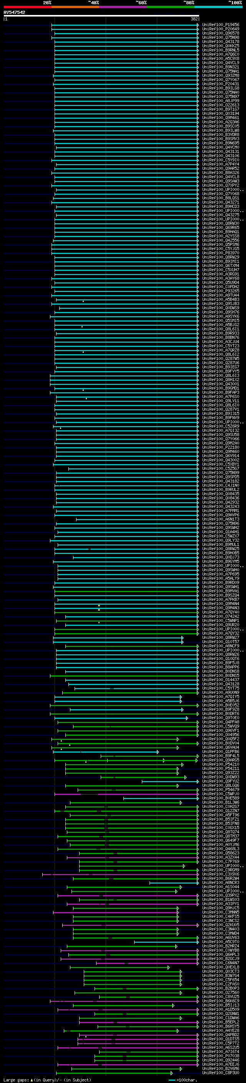Viewport: 246px width, 1083px height.
Task: Click the purple alignment bar of B6K6C9
Action: click(x=125, y=1002)
